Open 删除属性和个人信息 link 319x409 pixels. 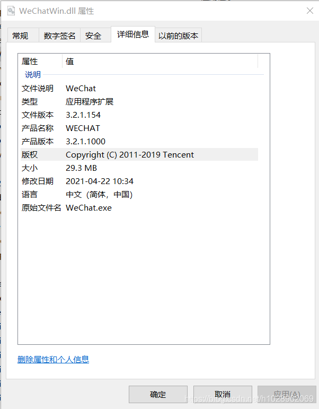point(53,360)
